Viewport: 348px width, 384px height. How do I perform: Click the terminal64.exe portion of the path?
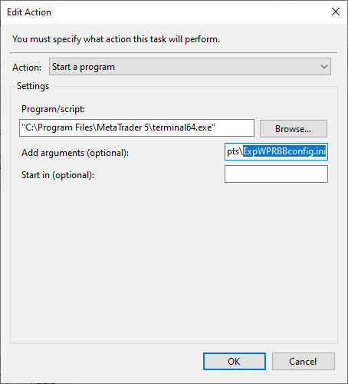tap(182, 127)
